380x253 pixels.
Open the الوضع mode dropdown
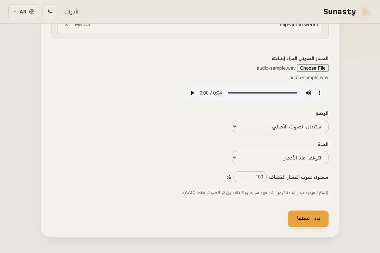(280, 127)
